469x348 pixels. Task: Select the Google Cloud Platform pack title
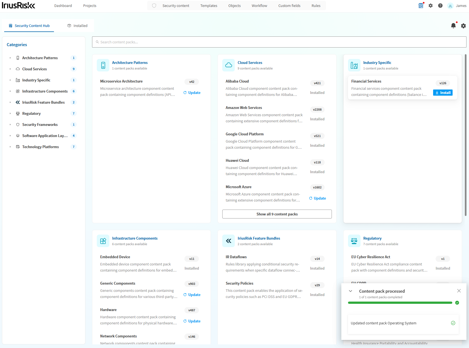(x=245, y=134)
